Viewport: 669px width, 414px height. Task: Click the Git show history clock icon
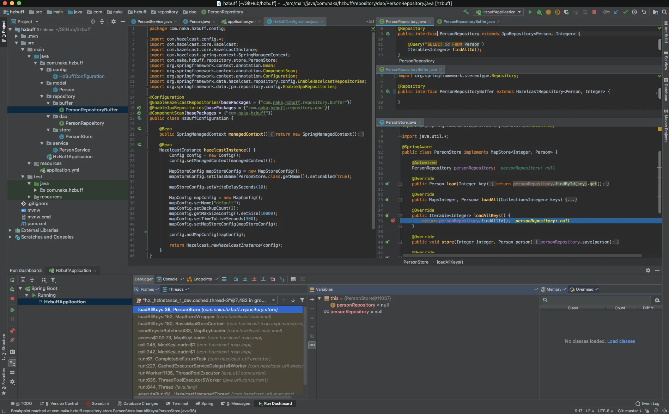click(634, 12)
